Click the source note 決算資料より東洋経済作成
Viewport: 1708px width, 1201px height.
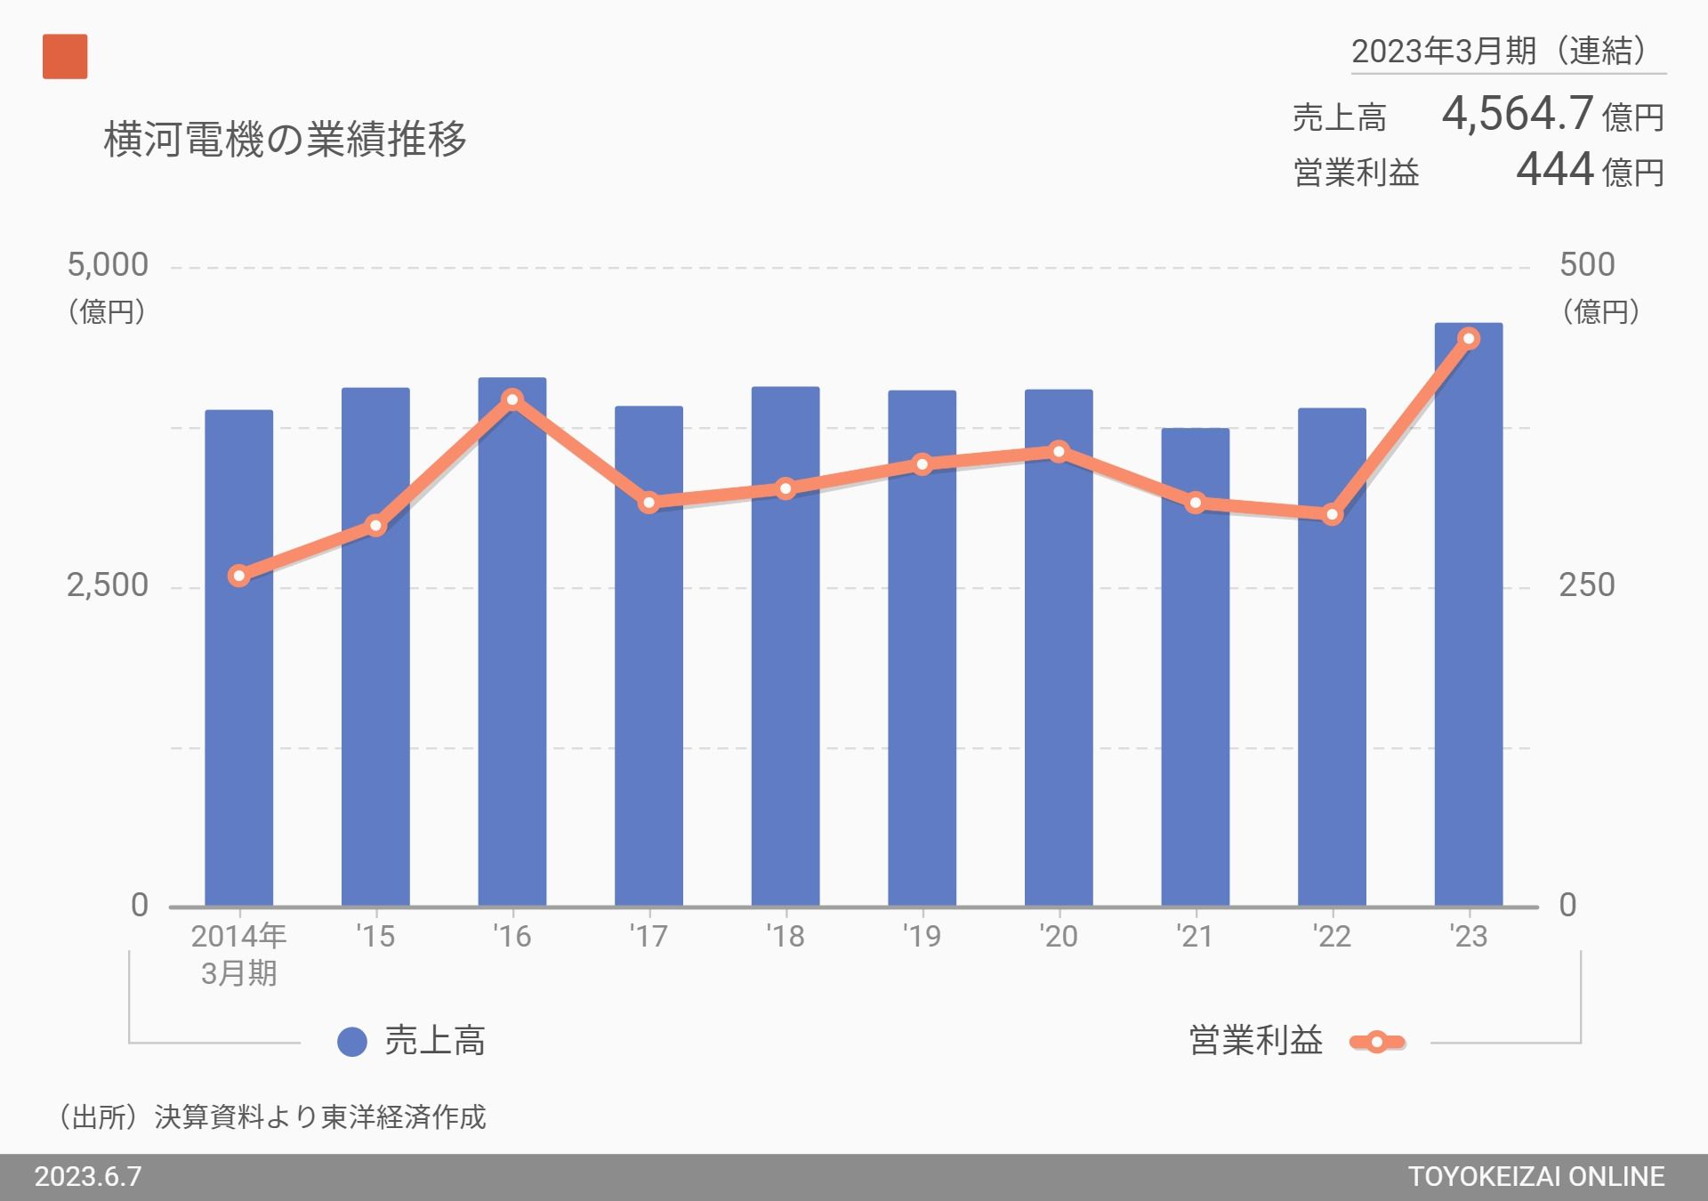(x=320, y=1116)
